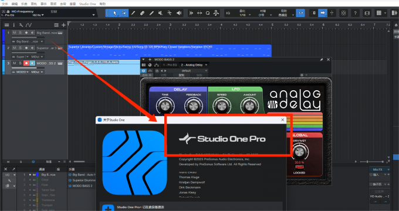The width and height of the screenshot is (399, 211).
Task: Switch to the 1 - Pro EQ tab
Action: tap(170, 65)
